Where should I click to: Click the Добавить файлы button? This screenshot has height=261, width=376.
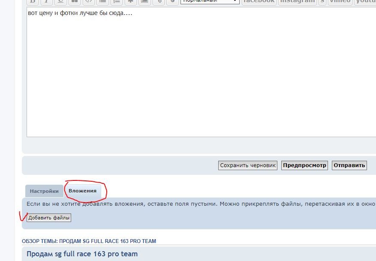49,218
